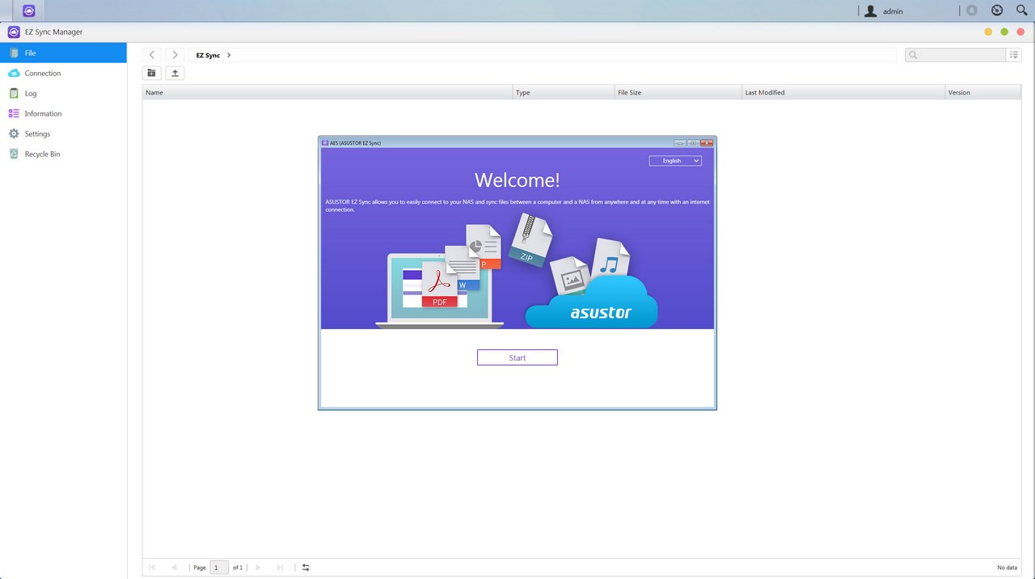Maximize EZ Sync Manager with green button

1004,32
